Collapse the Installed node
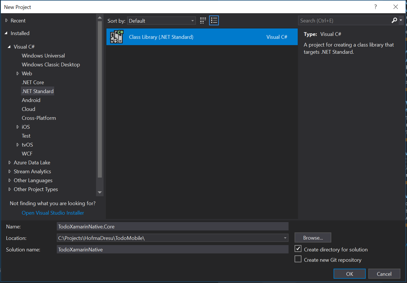The image size is (407, 283). point(6,33)
